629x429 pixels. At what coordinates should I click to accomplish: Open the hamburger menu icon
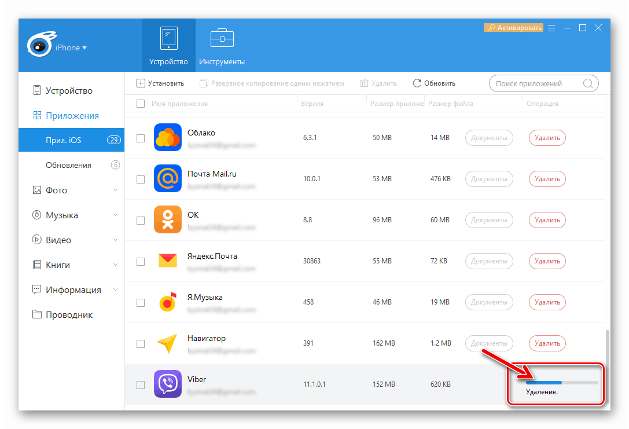pyautogui.click(x=551, y=28)
